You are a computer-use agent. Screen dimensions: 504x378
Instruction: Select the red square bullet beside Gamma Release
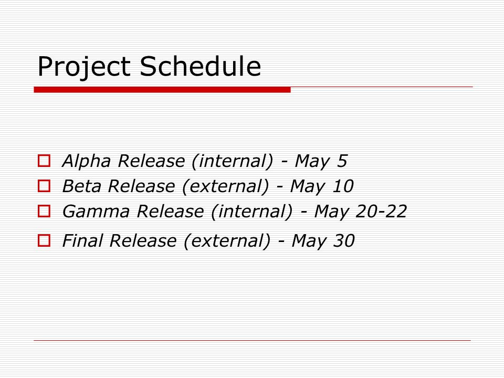(44, 211)
